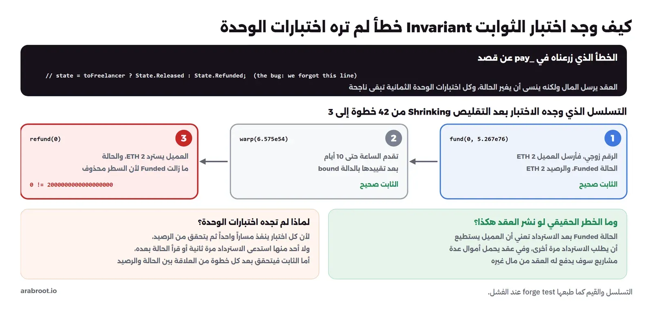
Task: Click the line "الرقم زوجي، فأرسل العميل 2 ETH"
Action: [567, 156]
